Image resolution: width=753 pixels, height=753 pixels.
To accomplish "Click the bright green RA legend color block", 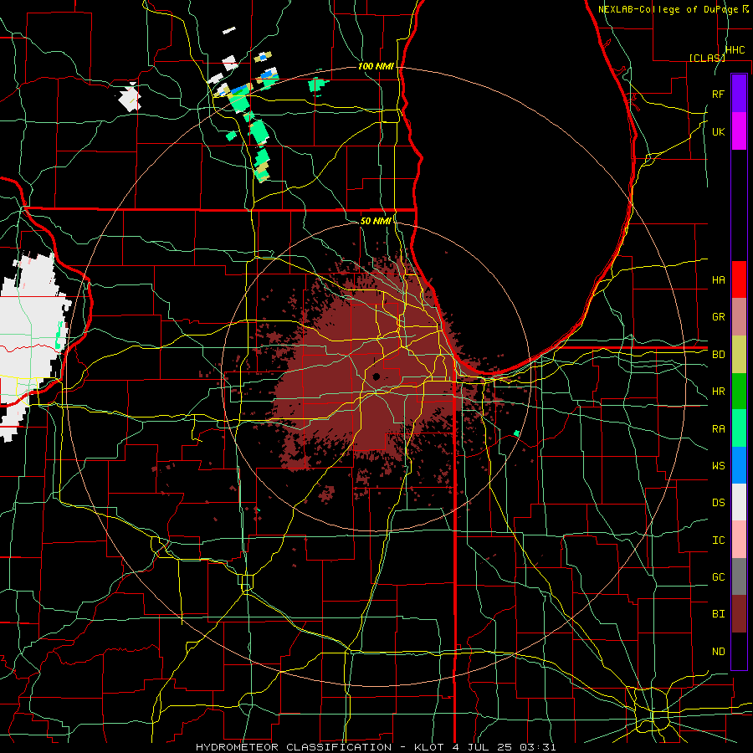I will (739, 428).
